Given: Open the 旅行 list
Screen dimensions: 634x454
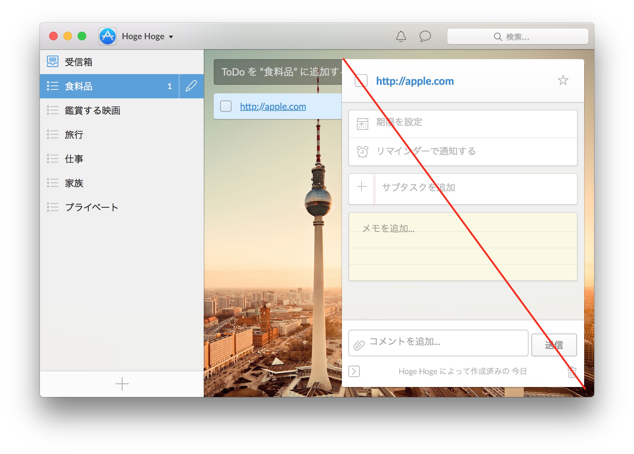Looking at the screenshot, I should (122, 135).
